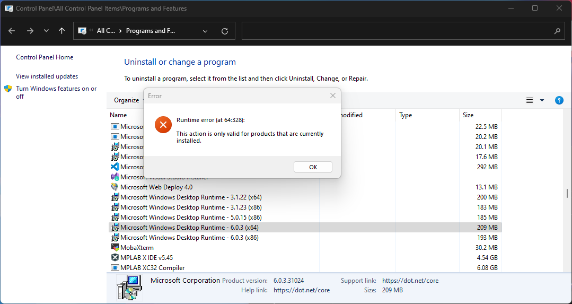Open the recent locations dropdown chevron

46,31
